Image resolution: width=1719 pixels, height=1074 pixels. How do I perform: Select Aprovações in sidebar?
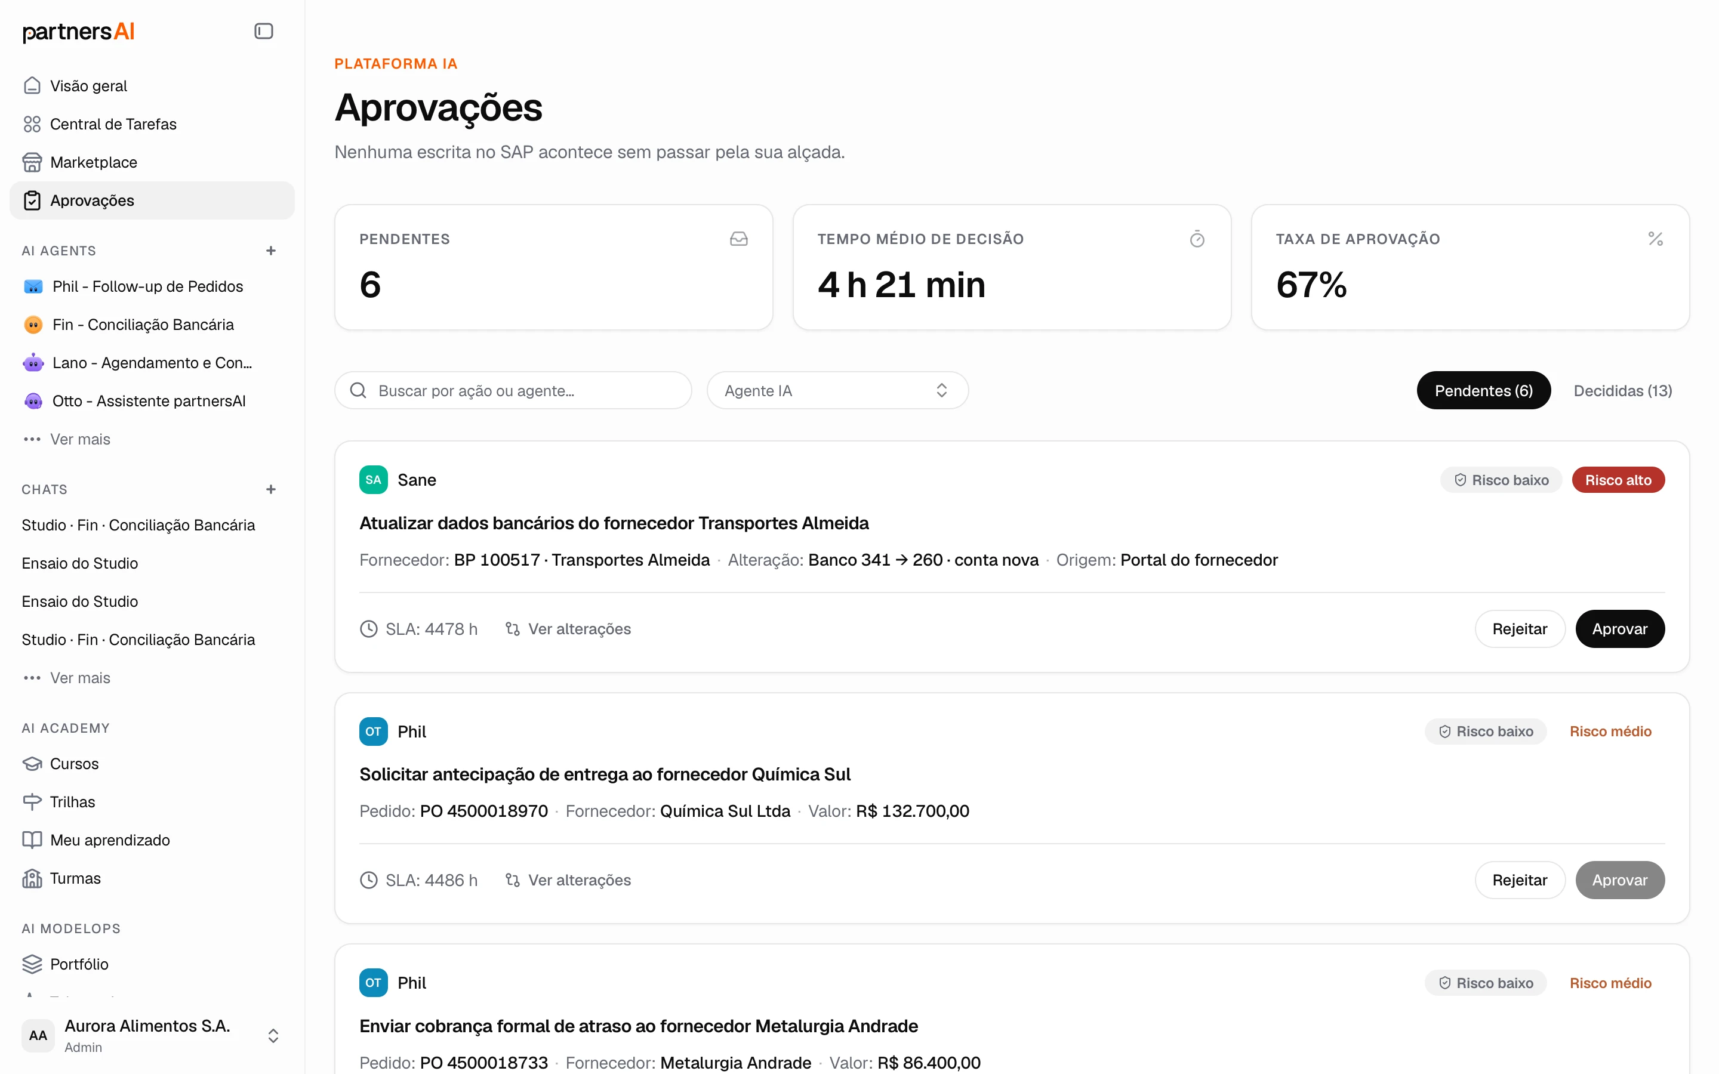152,200
